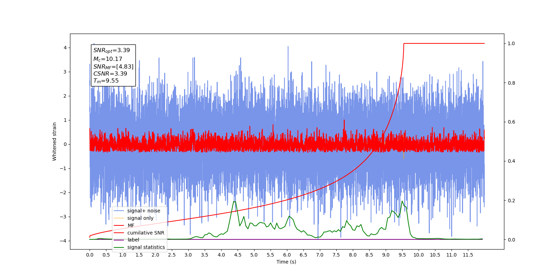Image resolution: width=560 pixels, height=280 pixels.
Task: Click the 'MF' legend entry
Action: [124, 225]
